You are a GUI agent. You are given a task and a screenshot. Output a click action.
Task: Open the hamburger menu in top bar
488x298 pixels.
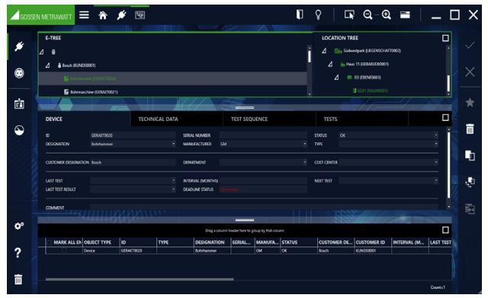(x=84, y=15)
